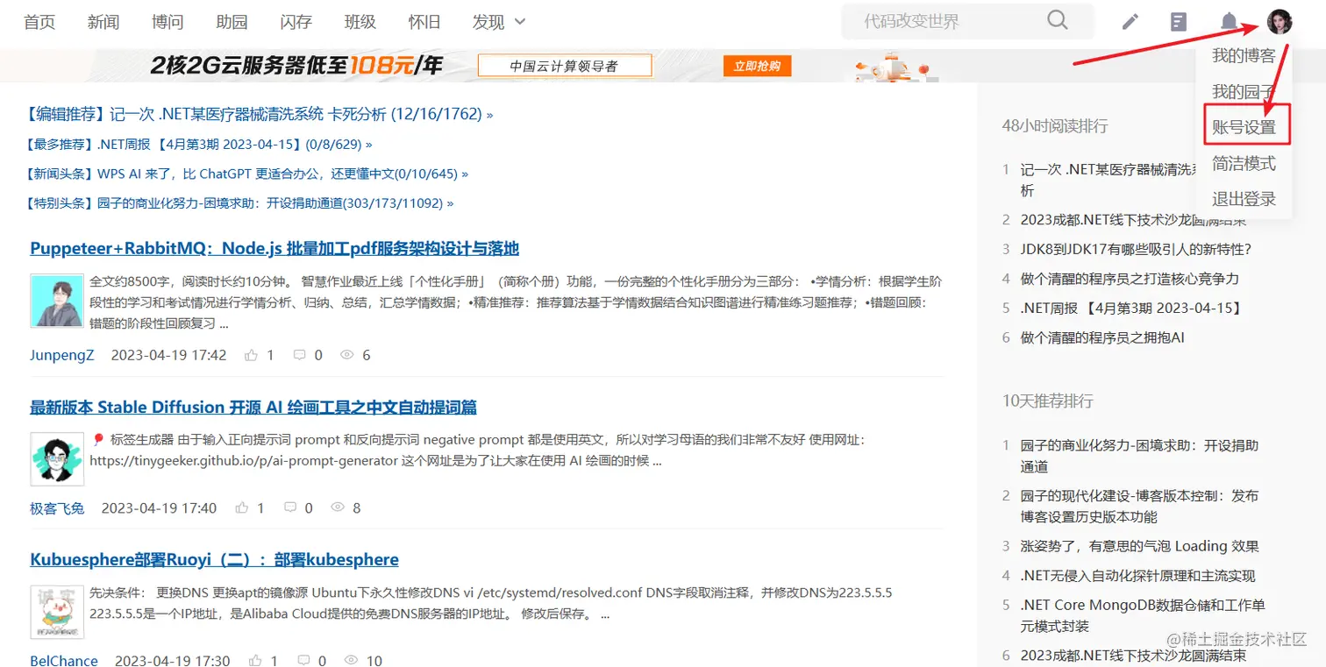
Task: Expand the 发现 dropdown menu
Action: 497,22
